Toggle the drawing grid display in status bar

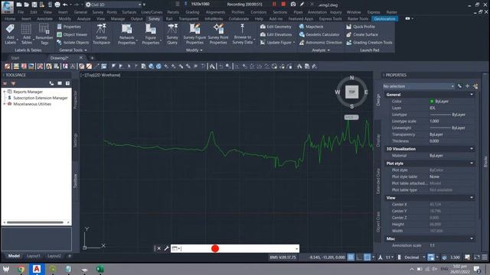point(351,257)
